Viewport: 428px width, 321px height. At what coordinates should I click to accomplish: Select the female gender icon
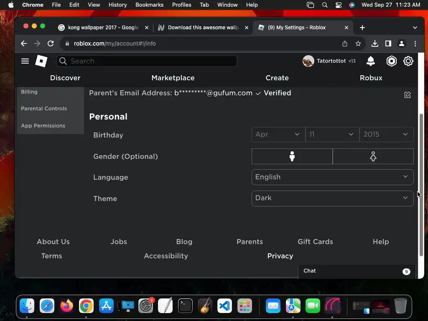tap(373, 156)
